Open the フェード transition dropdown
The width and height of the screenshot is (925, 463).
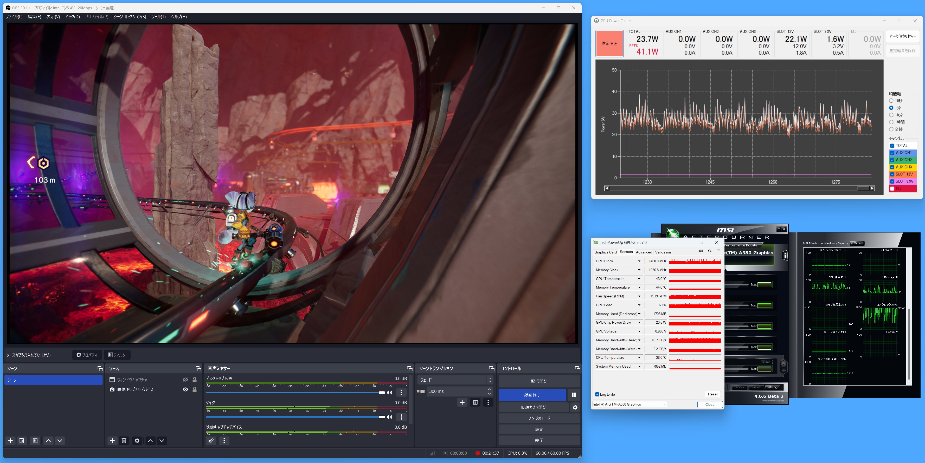(x=455, y=380)
